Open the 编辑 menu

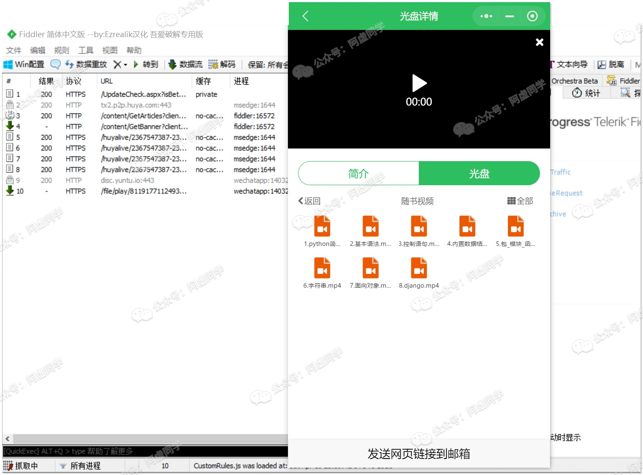point(38,50)
